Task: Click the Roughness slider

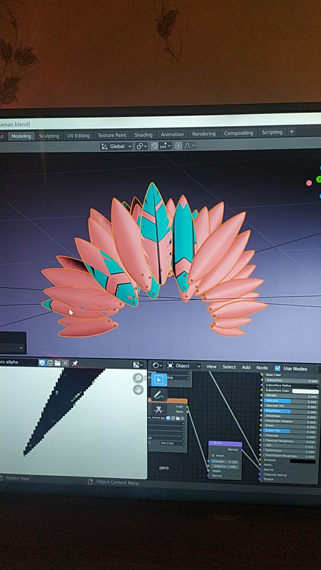Action: pyautogui.click(x=291, y=412)
